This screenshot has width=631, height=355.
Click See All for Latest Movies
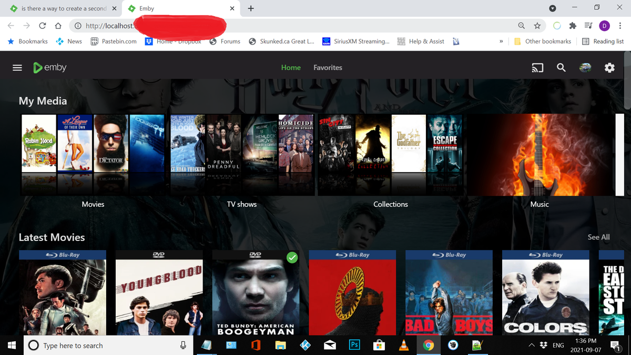(x=598, y=237)
